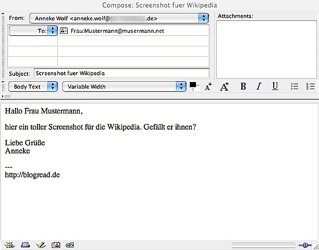Collapse the addressing toolbar via its grippy

[3, 46]
